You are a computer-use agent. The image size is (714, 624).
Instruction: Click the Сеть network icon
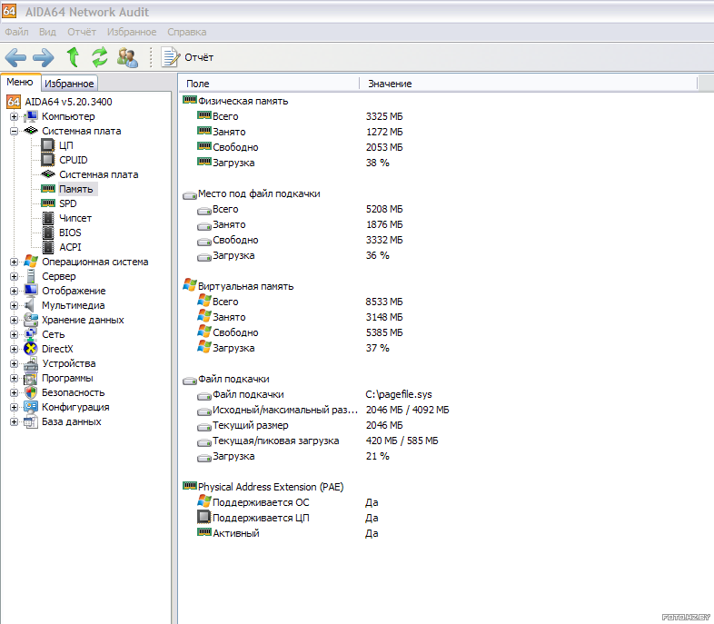(31, 334)
